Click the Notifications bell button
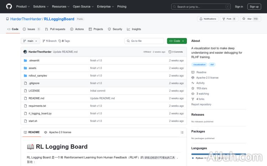The width and height of the screenshot is (267, 166). point(208,19)
